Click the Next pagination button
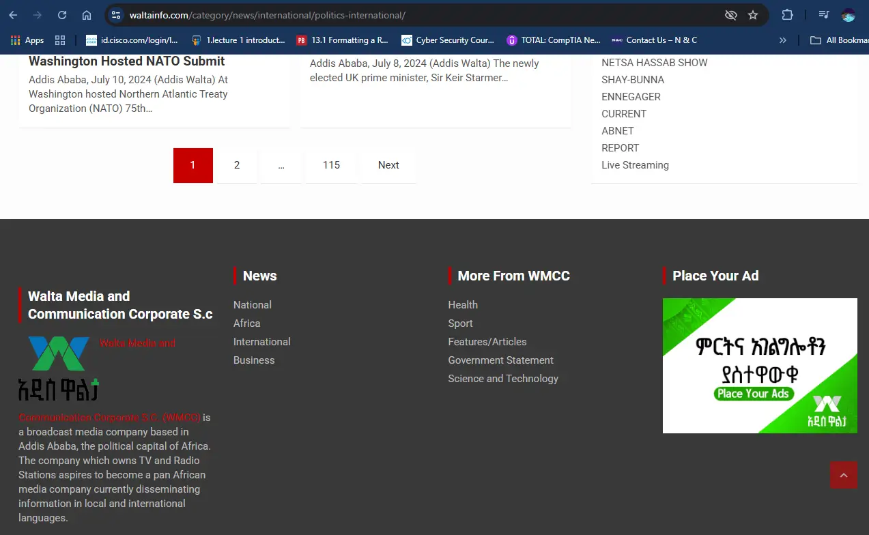The image size is (869, 535). [x=388, y=165]
